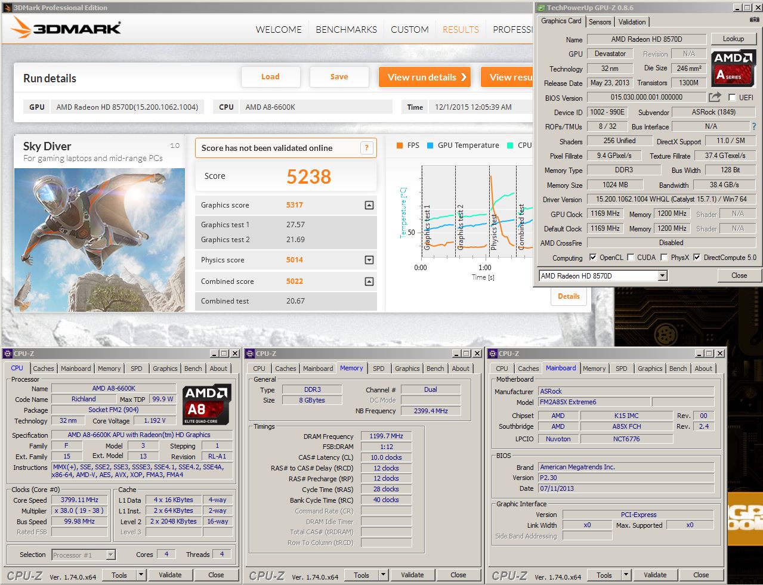Click the Code Name value Richland

[x=84, y=400]
